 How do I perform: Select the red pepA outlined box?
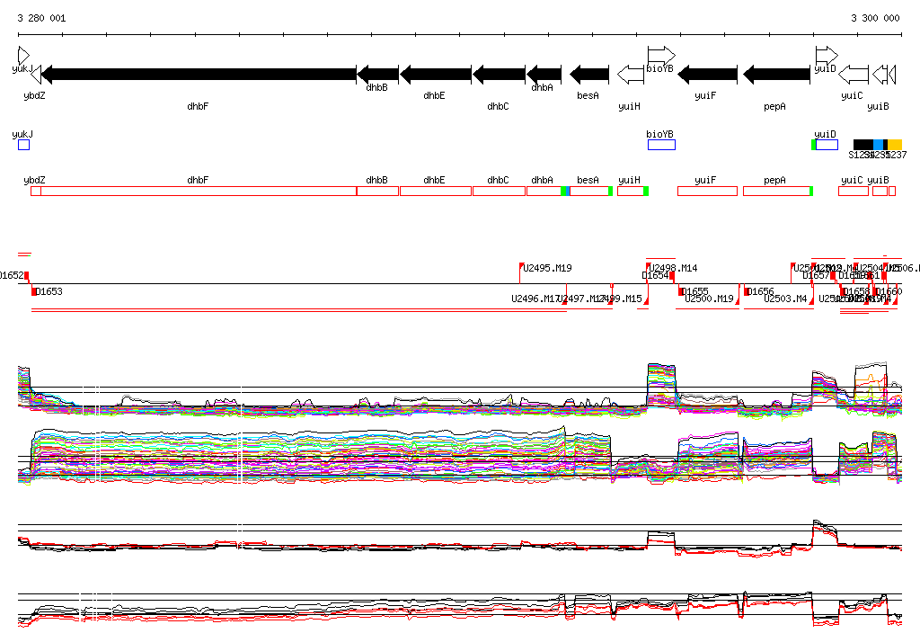[776, 191]
